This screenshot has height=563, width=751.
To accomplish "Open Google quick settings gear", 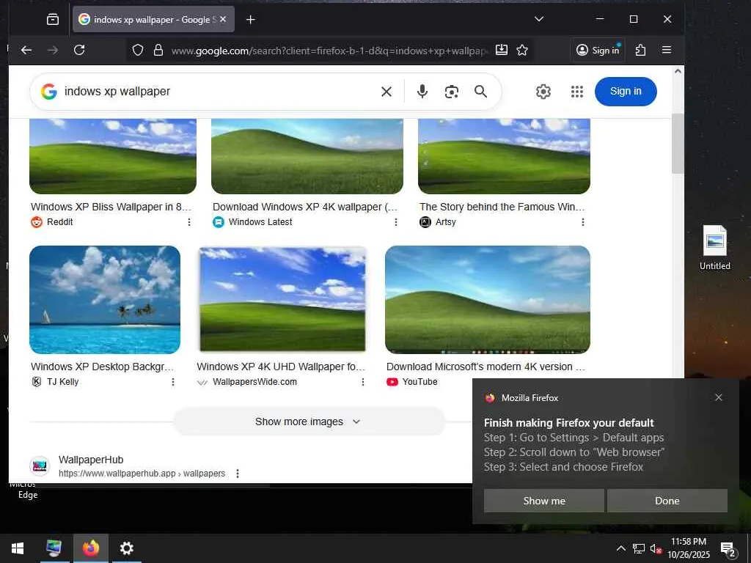I will 543,92.
